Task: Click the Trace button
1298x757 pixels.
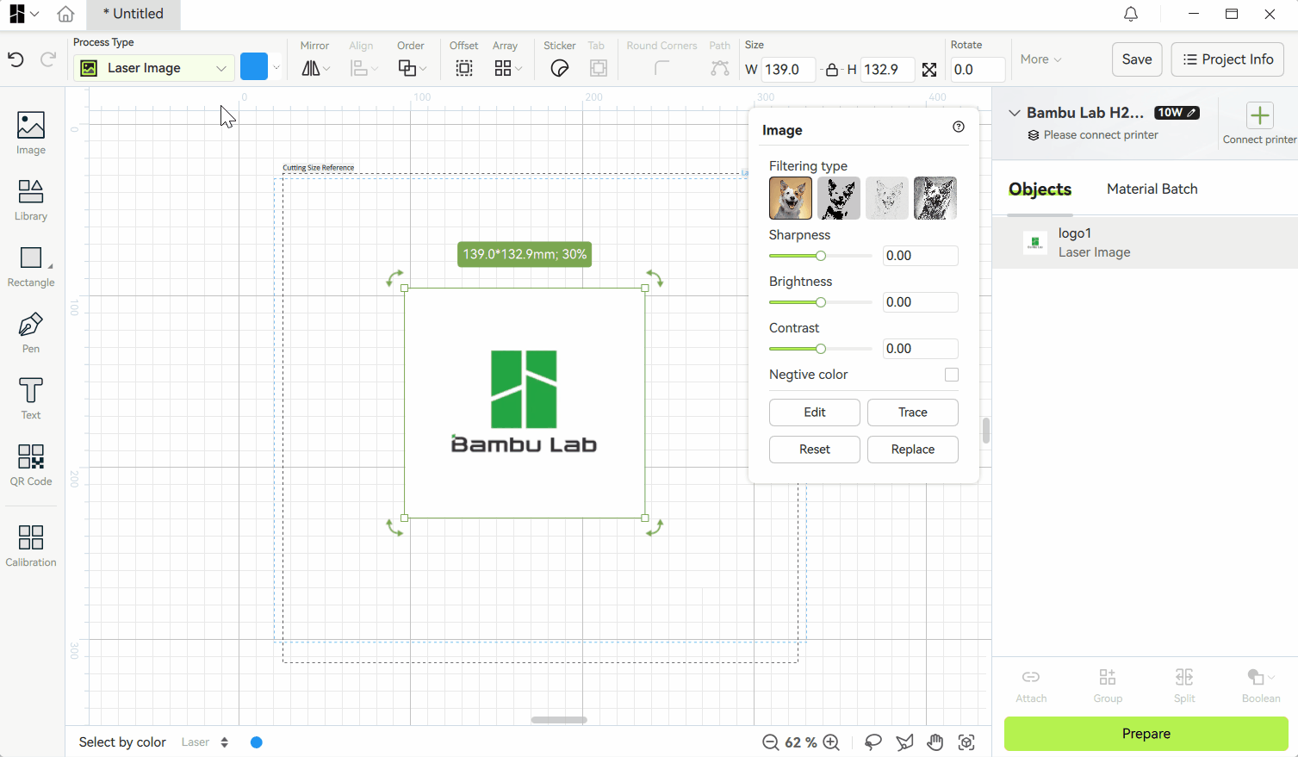Action: (912, 413)
